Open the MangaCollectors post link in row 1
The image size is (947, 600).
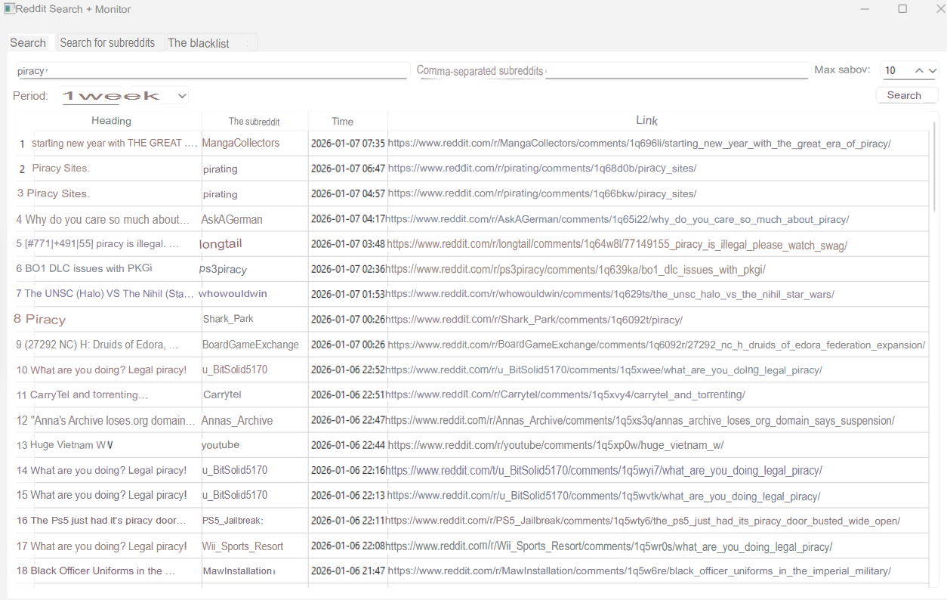638,144
